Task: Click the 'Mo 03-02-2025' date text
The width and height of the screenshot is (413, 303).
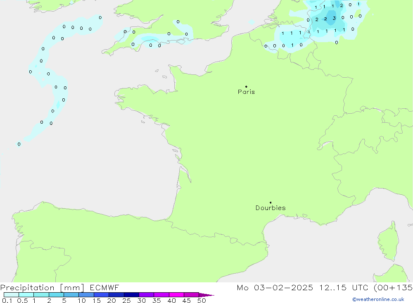Action: (275, 287)
